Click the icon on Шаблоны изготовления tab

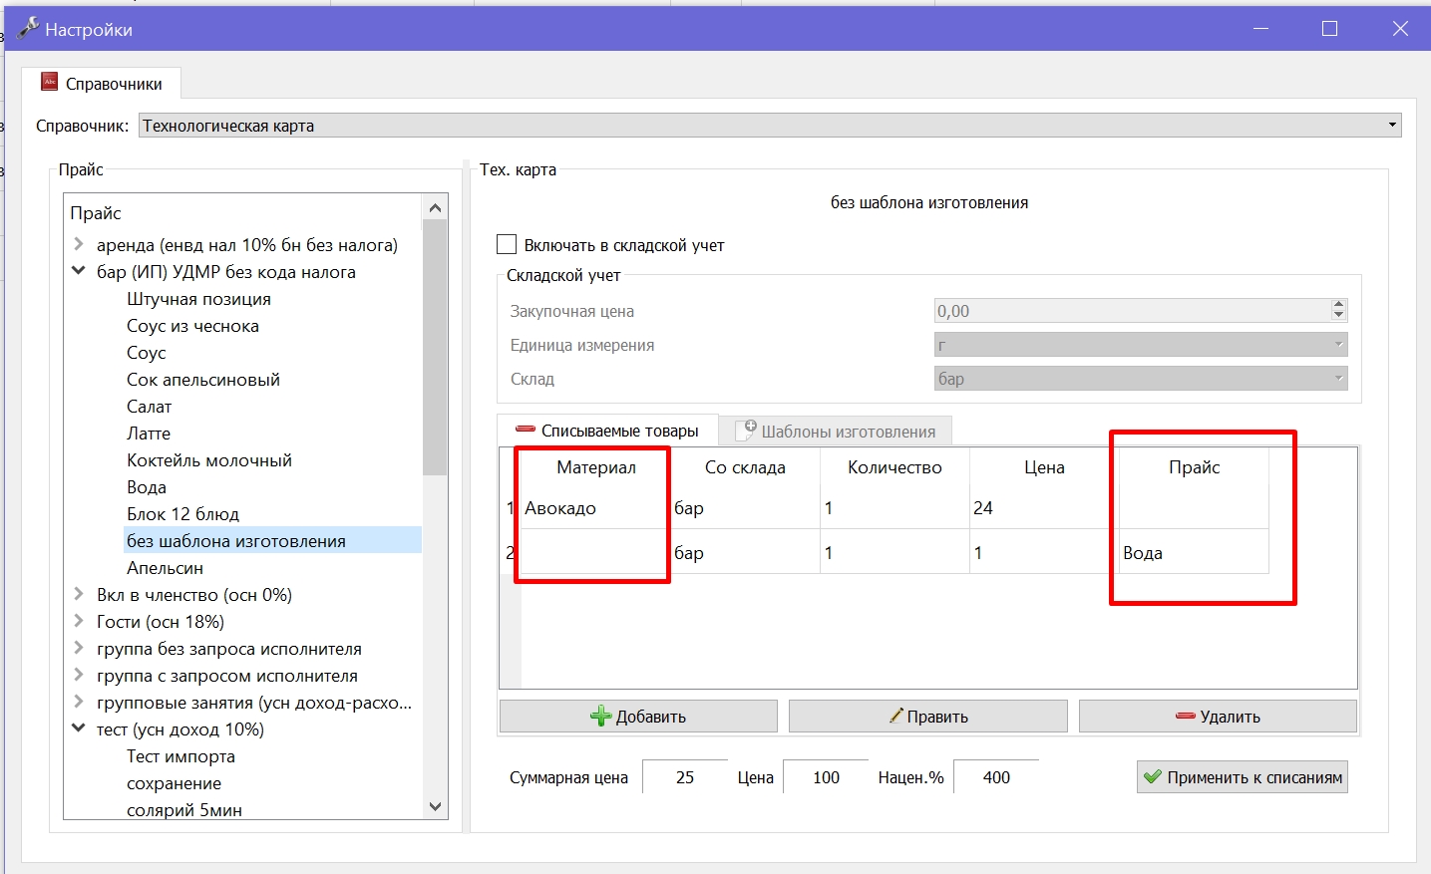coord(747,430)
